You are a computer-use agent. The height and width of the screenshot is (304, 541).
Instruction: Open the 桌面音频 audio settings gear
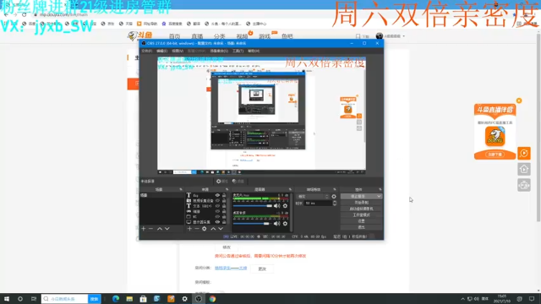[x=285, y=223]
